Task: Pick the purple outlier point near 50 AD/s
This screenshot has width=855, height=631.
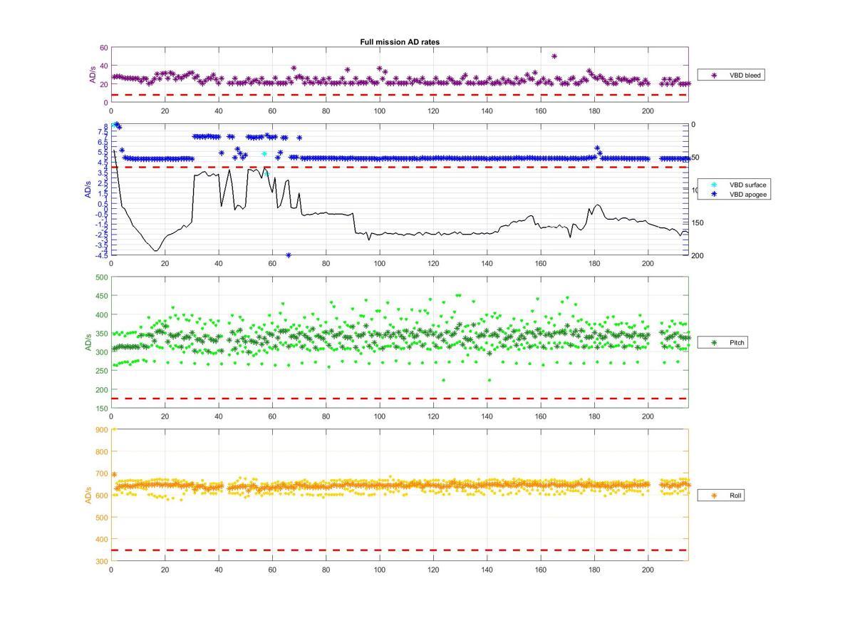Action: [x=554, y=56]
